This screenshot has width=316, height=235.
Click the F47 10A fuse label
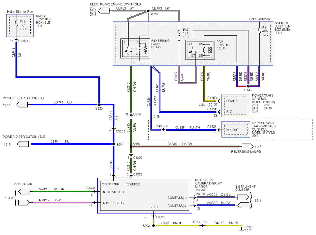click(x=186, y=33)
